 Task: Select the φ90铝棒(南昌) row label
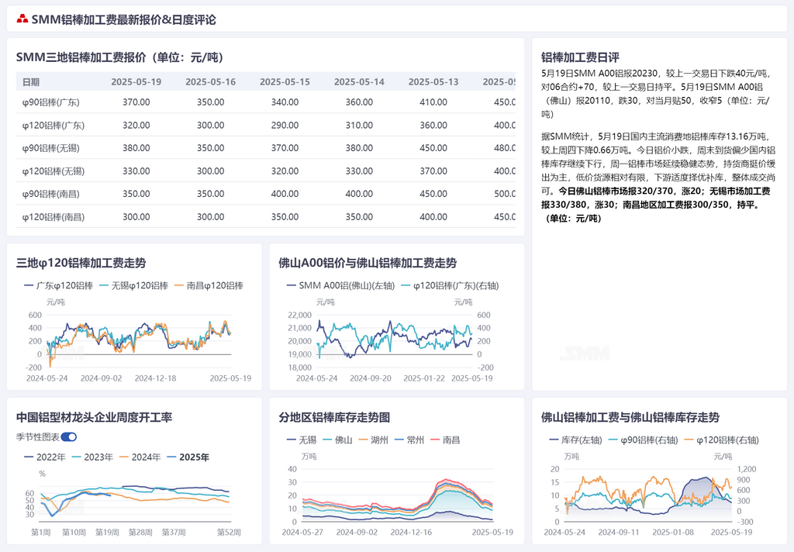50,194
